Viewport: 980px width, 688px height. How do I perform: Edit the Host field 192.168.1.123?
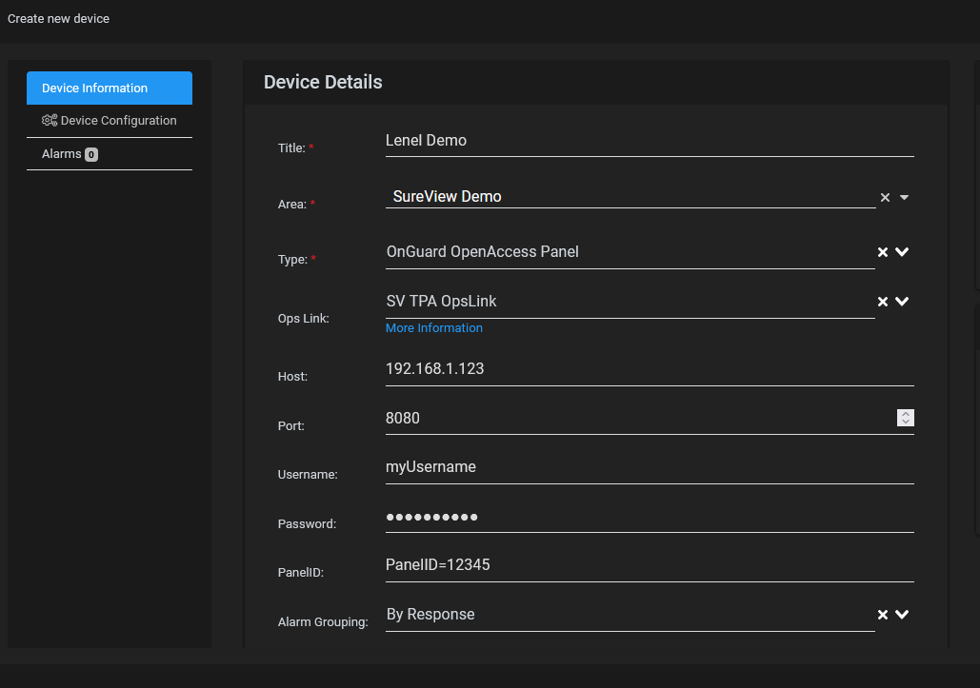point(650,369)
